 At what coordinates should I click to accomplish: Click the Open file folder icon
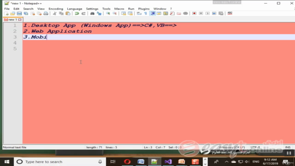[12, 13]
